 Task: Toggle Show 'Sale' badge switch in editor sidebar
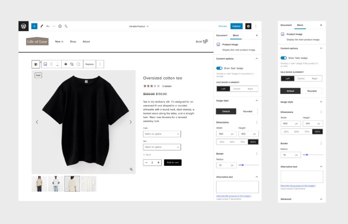[219, 68]
